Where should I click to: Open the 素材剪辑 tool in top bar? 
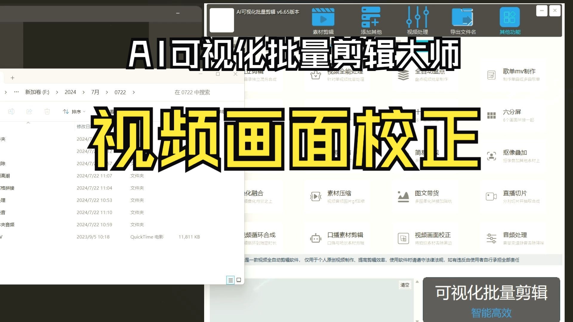[x=323, y=21]
